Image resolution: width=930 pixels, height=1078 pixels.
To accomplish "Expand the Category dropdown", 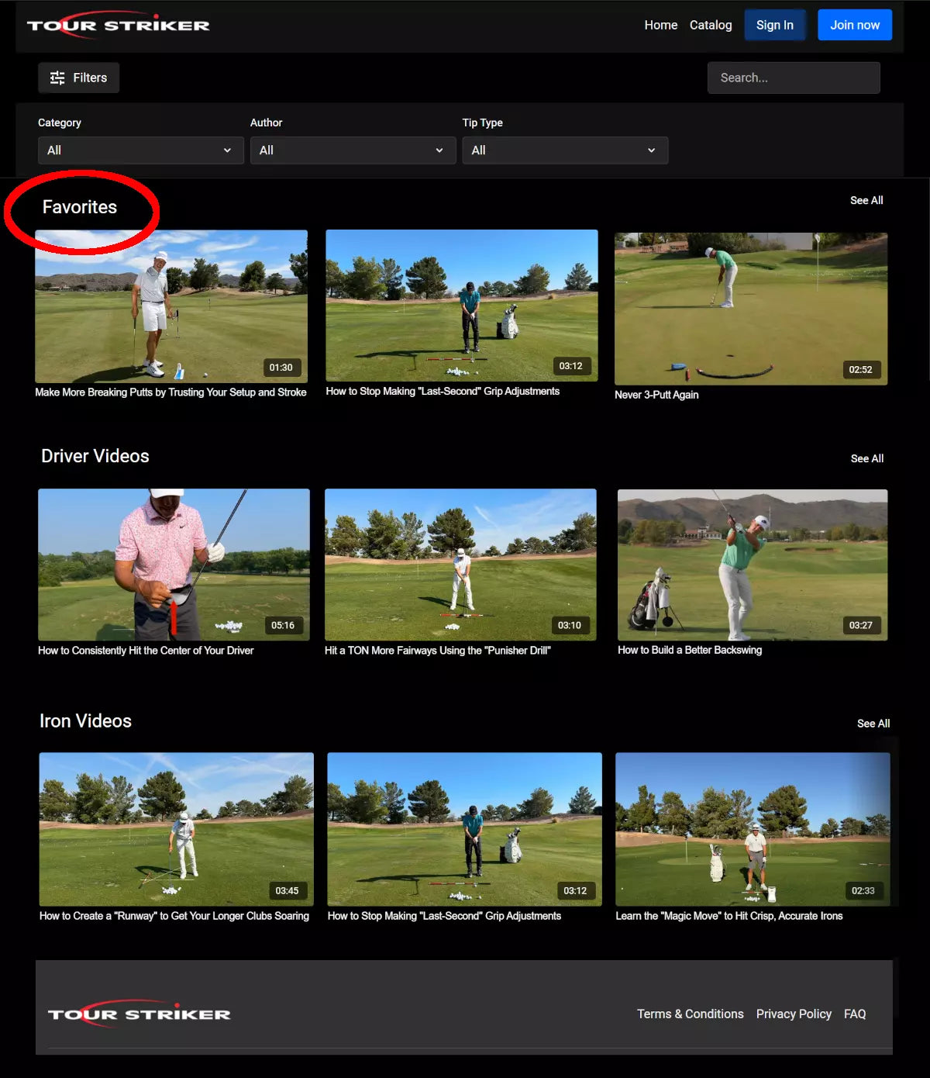I will pos(140,150).
